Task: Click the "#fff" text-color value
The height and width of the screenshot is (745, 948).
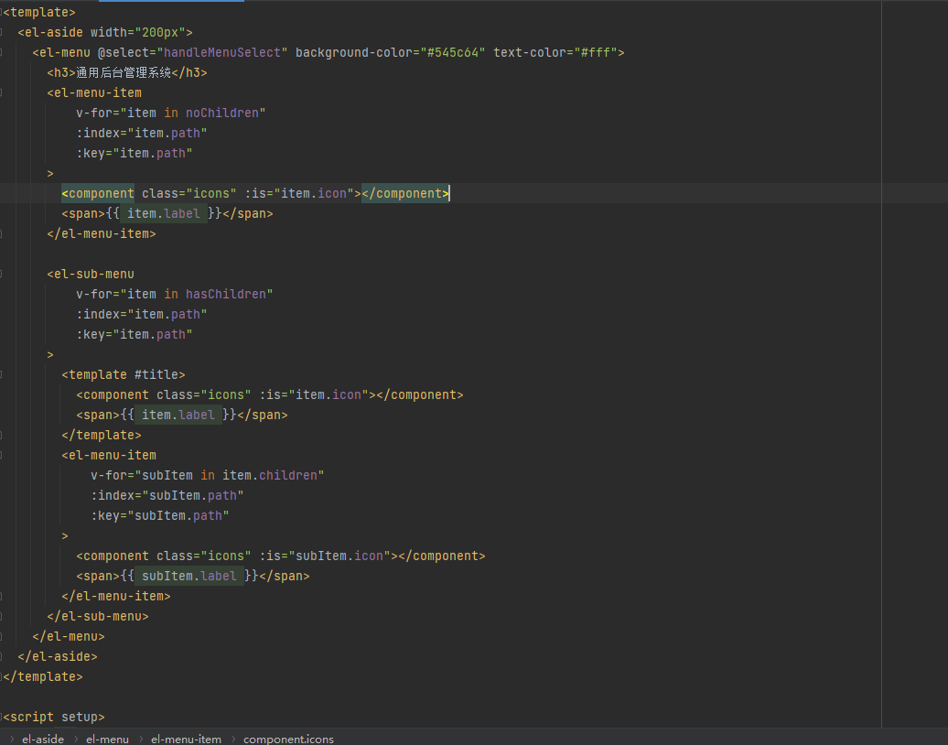Action: coord(595,52)
